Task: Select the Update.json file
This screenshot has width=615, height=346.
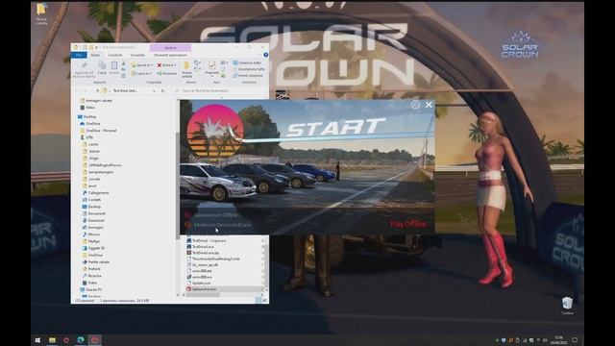Action: tap(199, 283)
